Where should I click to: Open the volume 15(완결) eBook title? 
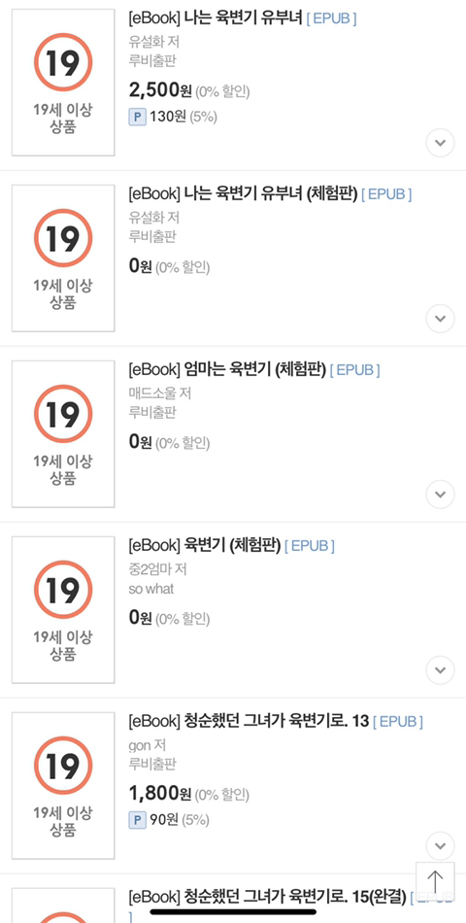268,897
